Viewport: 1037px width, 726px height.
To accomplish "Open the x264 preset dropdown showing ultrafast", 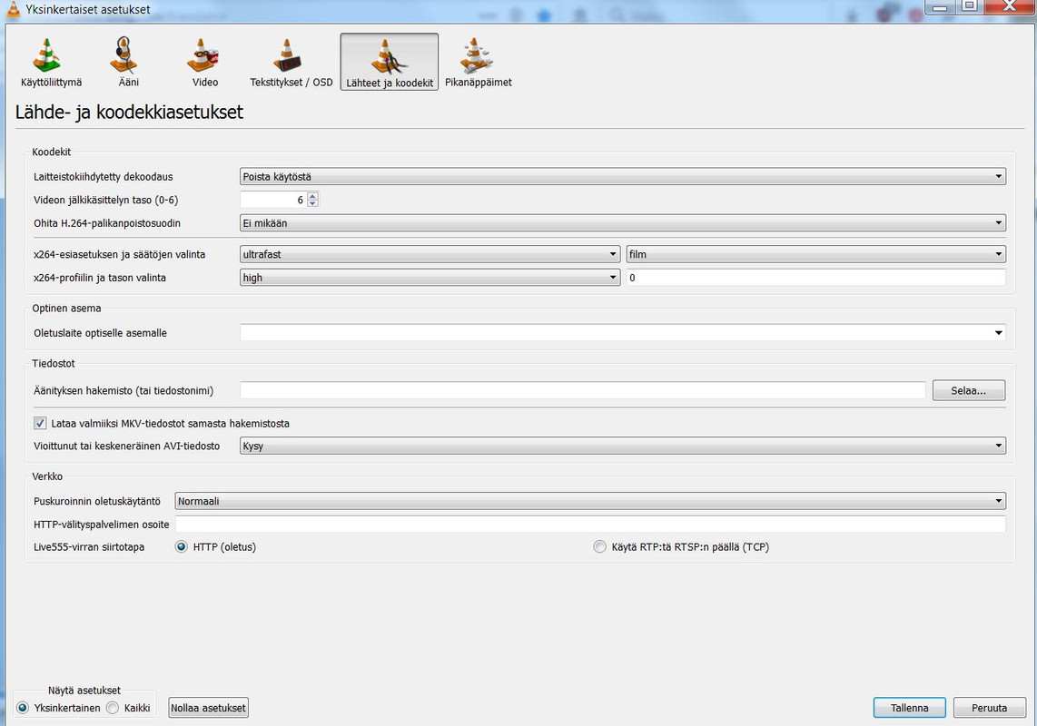I will (x=430, y=254).
